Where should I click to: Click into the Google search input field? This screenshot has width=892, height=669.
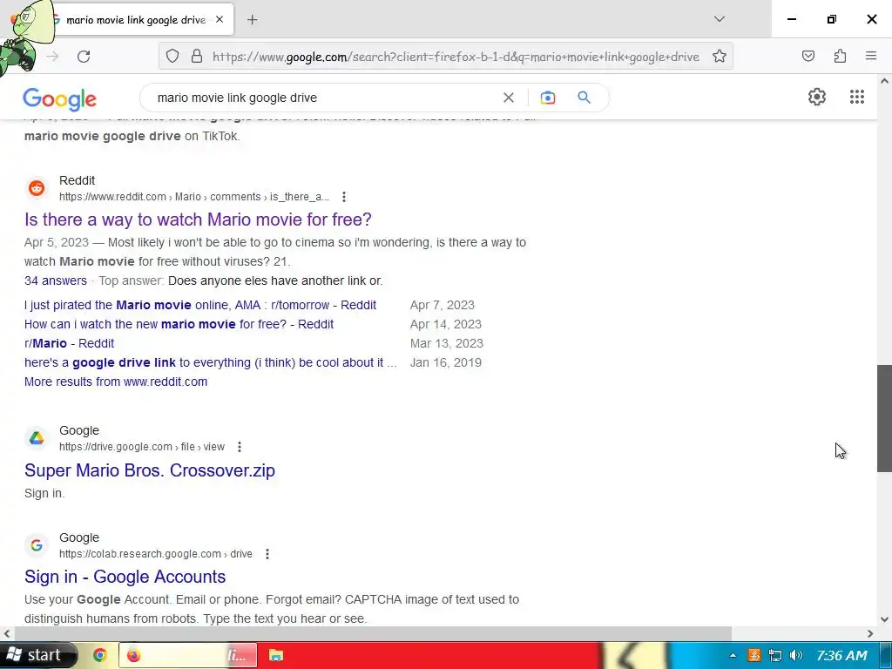tap(324, 98)
